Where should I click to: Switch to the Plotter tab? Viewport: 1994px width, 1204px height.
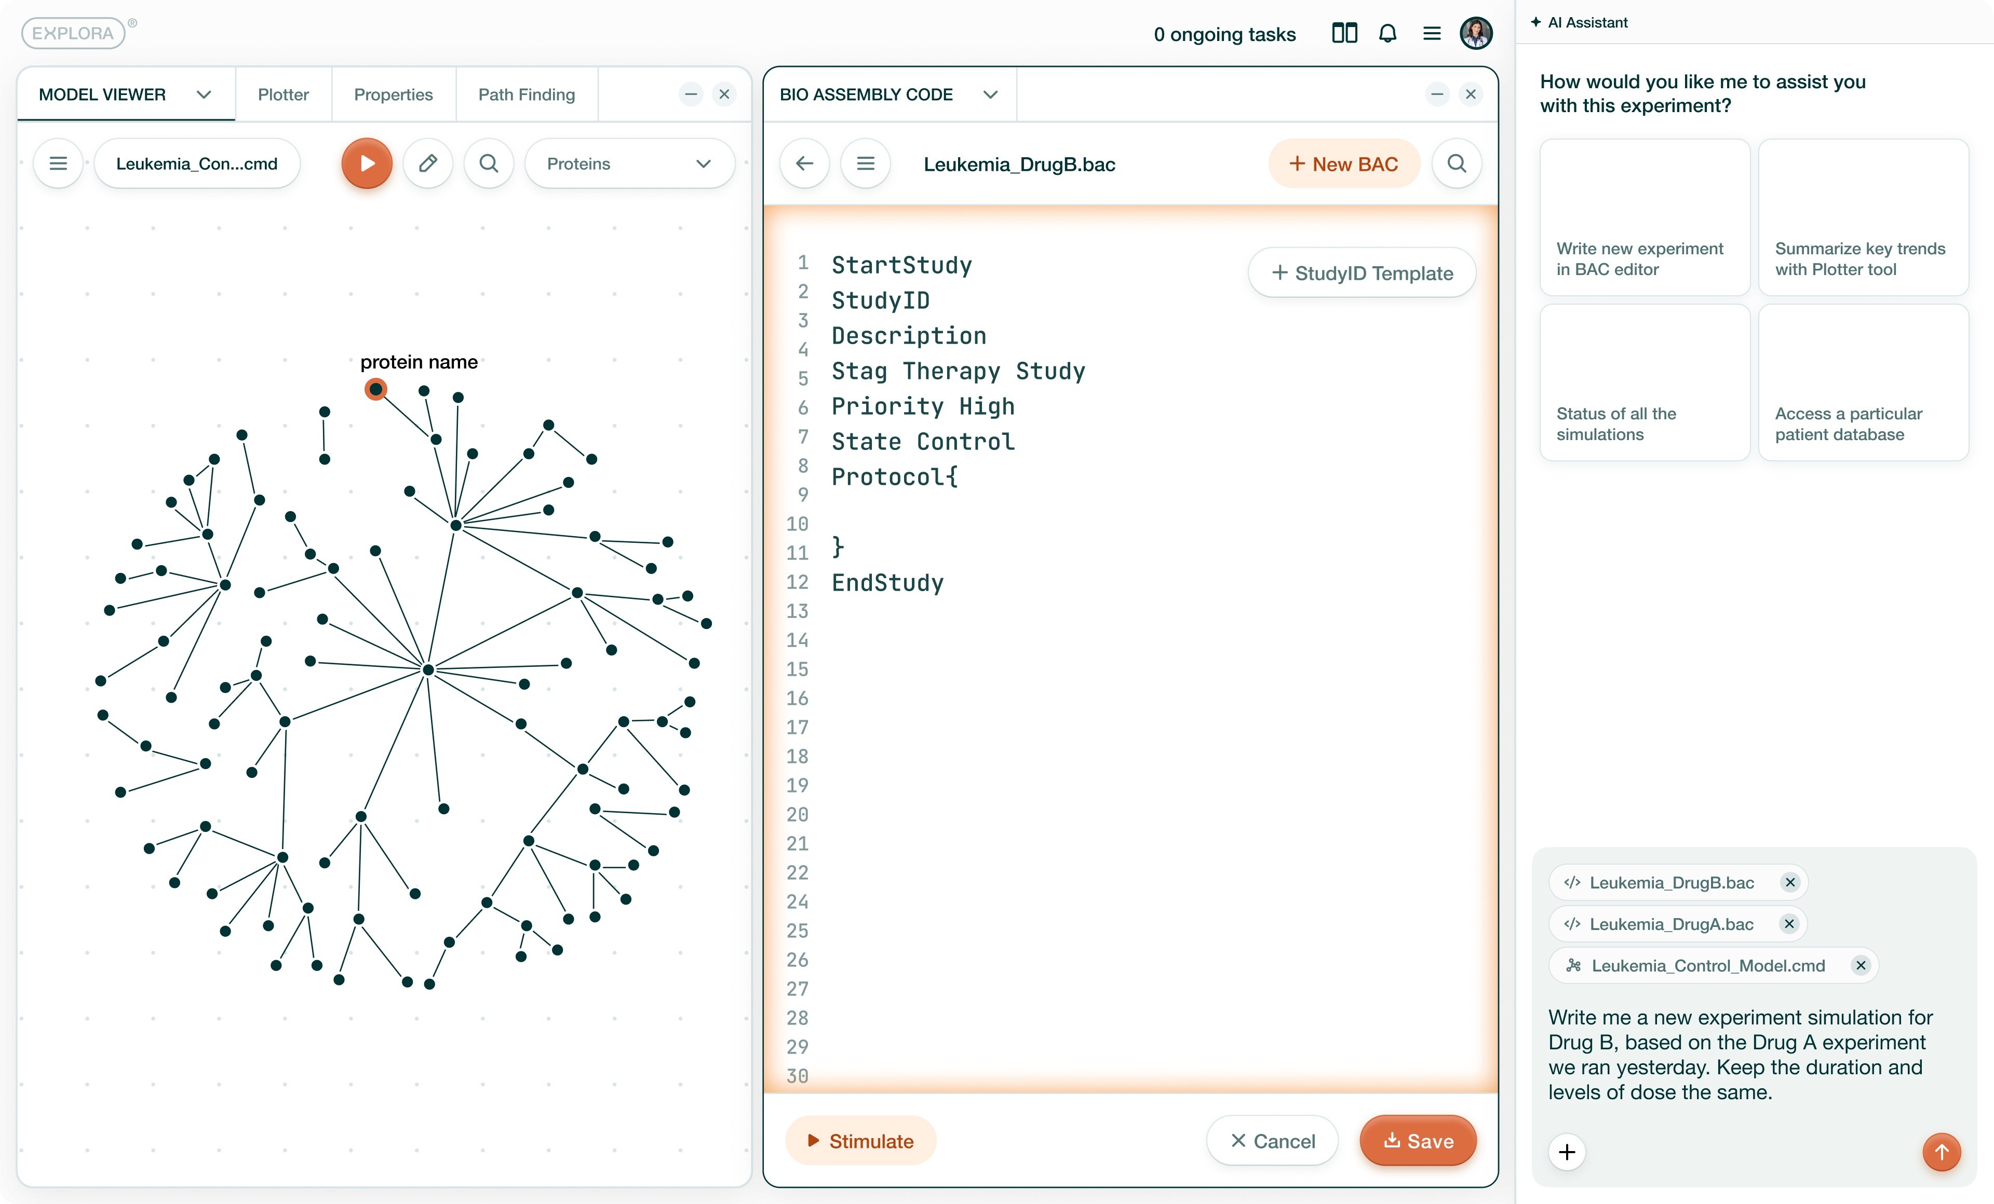click(282, 94)
